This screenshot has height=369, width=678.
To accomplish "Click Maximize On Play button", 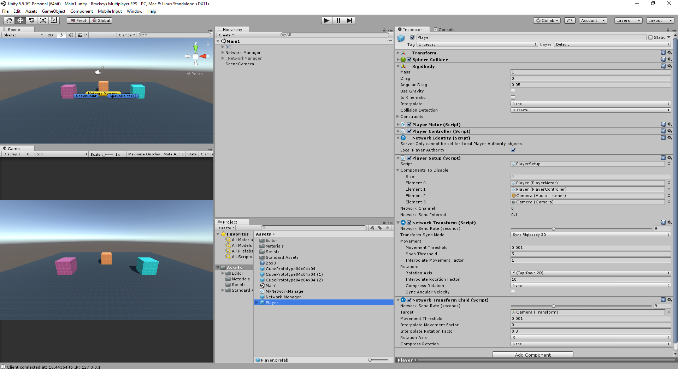I will tap(144, 154).
